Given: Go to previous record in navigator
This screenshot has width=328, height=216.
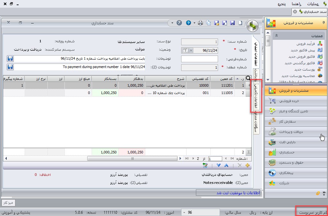Looking at the screenshot, I should [x=226, y=159].
